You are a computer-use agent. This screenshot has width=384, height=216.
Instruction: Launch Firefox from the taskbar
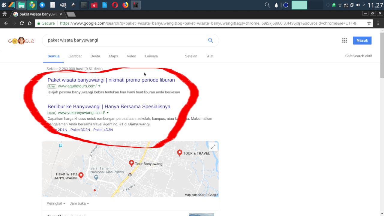(125, 5)
